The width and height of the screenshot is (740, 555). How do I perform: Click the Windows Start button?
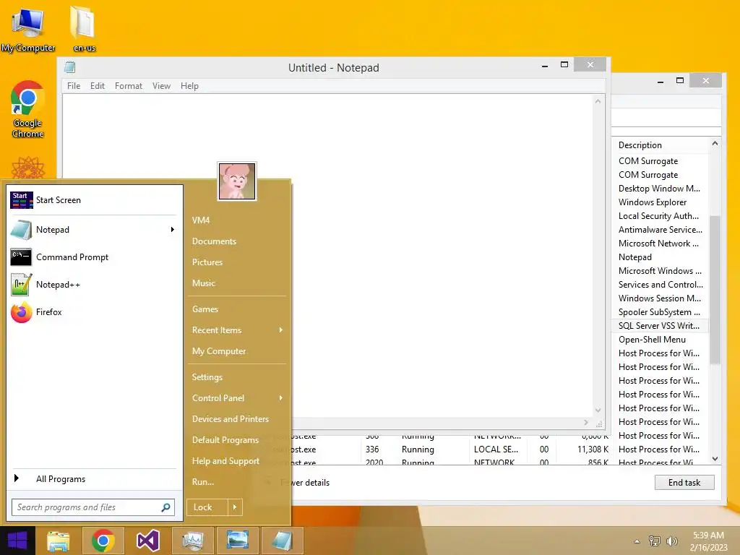tap(17, 541)
